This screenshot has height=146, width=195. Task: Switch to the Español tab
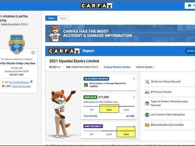[63, 18]
